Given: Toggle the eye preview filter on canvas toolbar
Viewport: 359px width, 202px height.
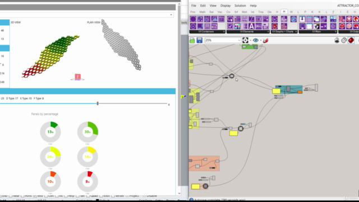Looking at the screenshot, I should [x=256, y=40].
